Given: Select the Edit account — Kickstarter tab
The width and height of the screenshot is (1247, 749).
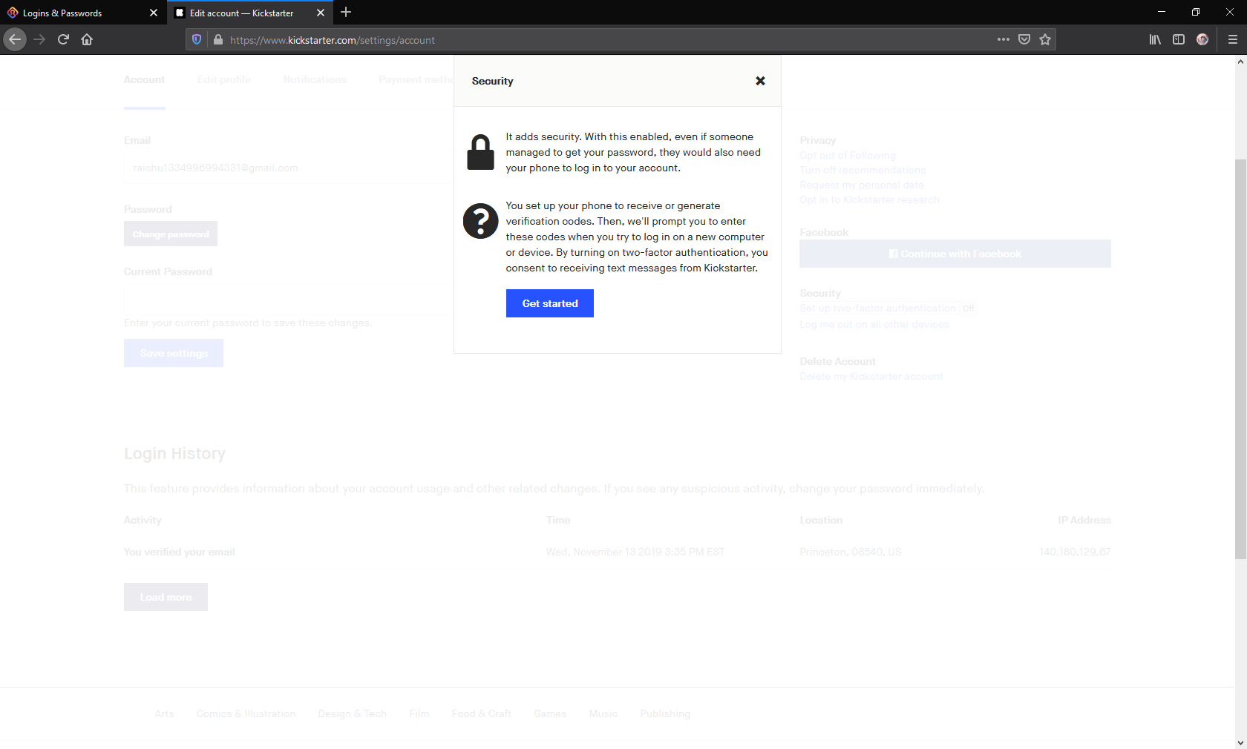Looking at the screenshot, I should click(x=241, y=13).
